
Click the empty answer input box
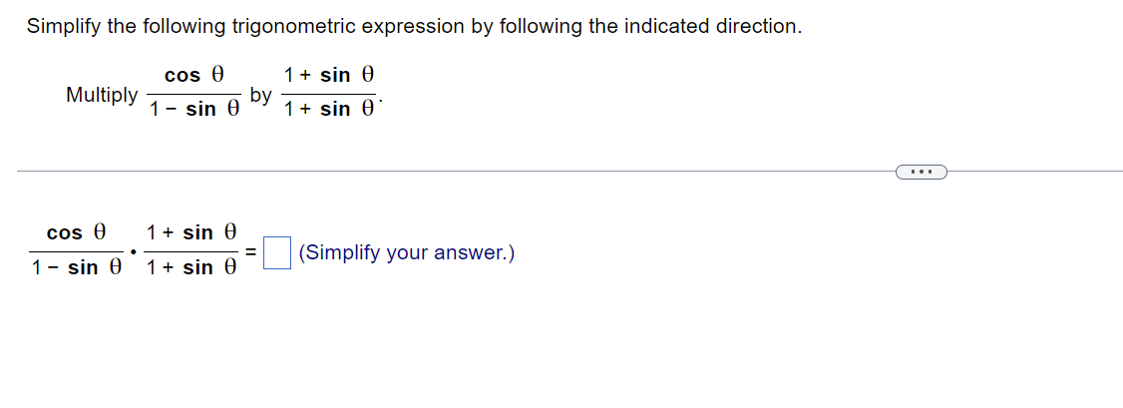click(x=277, y=253)
